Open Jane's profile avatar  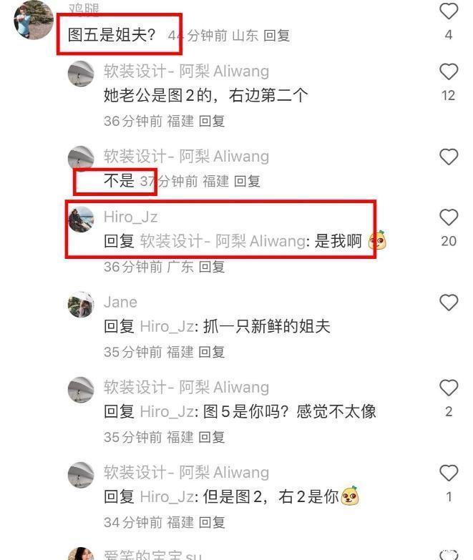81,304
